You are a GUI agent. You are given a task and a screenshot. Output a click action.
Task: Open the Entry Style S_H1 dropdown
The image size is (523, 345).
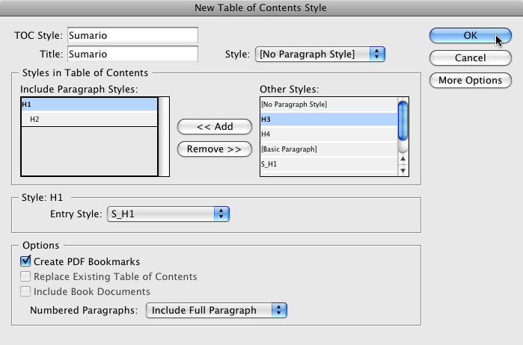168,214
